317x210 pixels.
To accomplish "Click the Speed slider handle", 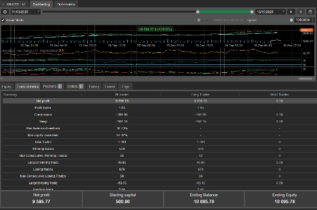I will pos(291,20).
